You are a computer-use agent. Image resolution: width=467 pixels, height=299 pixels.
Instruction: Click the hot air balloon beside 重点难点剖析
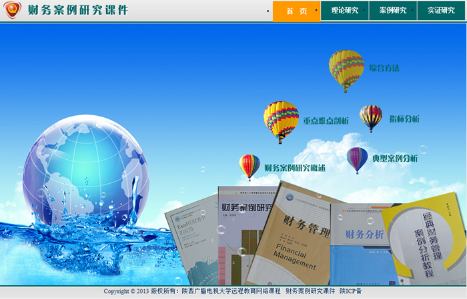point(281,119)
